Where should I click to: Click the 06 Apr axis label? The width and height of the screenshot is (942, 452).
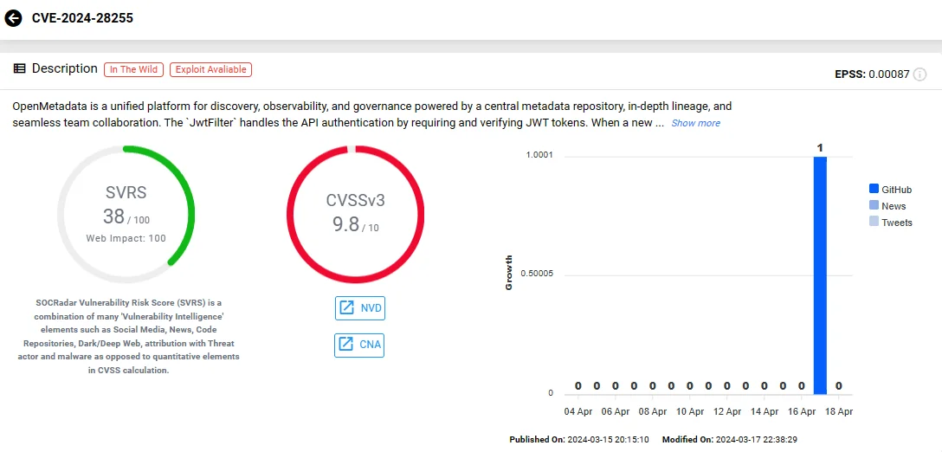(616, 411)
